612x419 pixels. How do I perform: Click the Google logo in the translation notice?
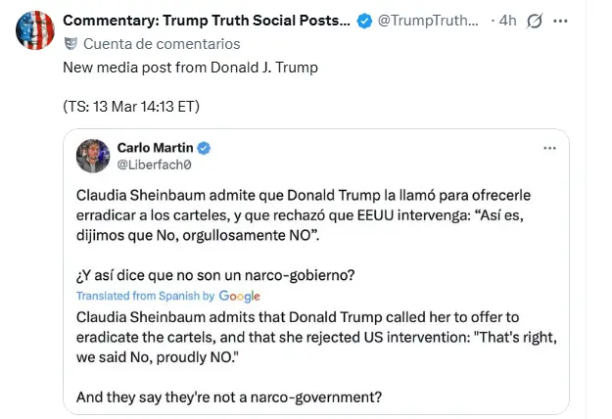(240, 296)
